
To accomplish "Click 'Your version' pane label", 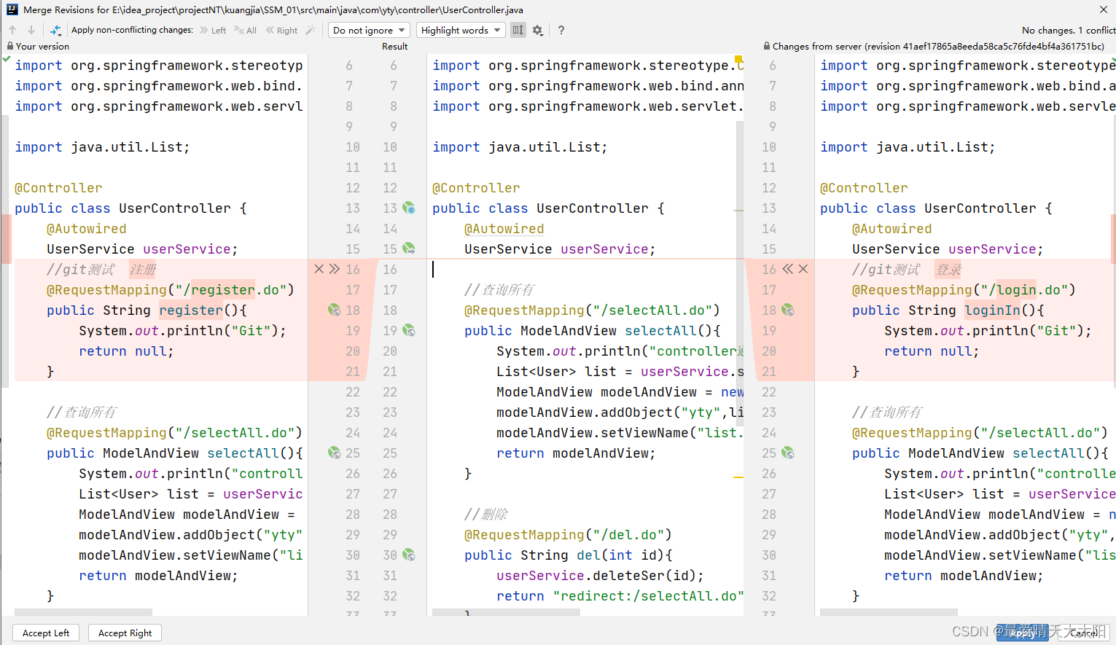I will pyautogui.click(x=42, y=46).
